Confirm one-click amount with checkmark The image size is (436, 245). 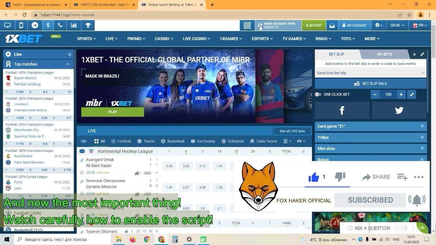coord(412,95)
